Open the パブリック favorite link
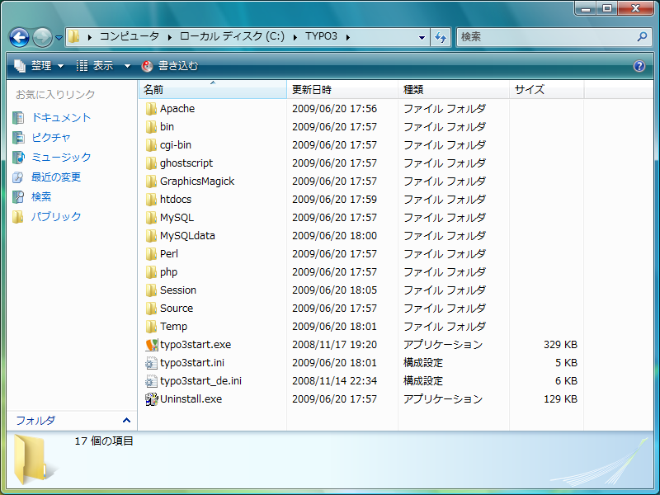Viewport: 660px width, 495px height. [x=56, y=216]
